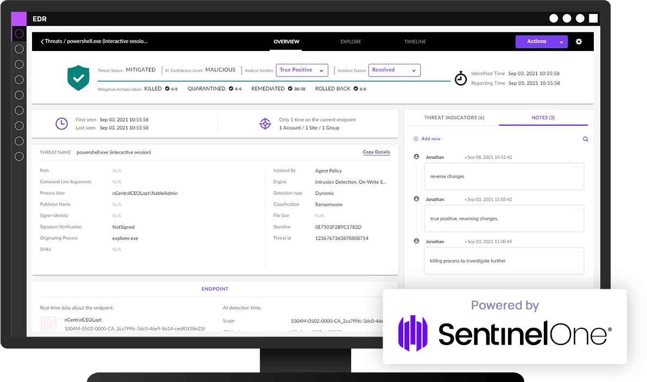Click the First seen clock icon

click(61, 123)
